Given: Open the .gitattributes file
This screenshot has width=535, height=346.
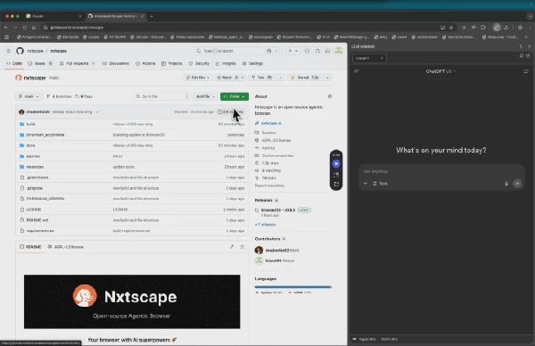Looking at the screenshot, I should click(x=37, y=177).
